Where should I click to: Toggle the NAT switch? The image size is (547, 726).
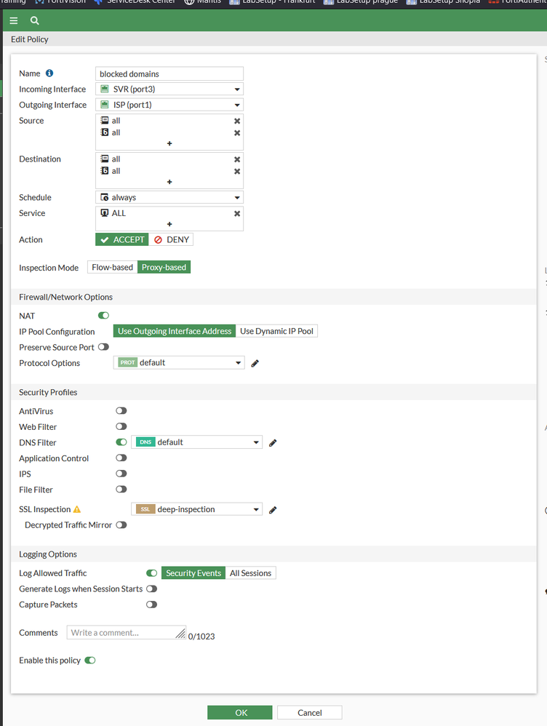coord(103,316)
